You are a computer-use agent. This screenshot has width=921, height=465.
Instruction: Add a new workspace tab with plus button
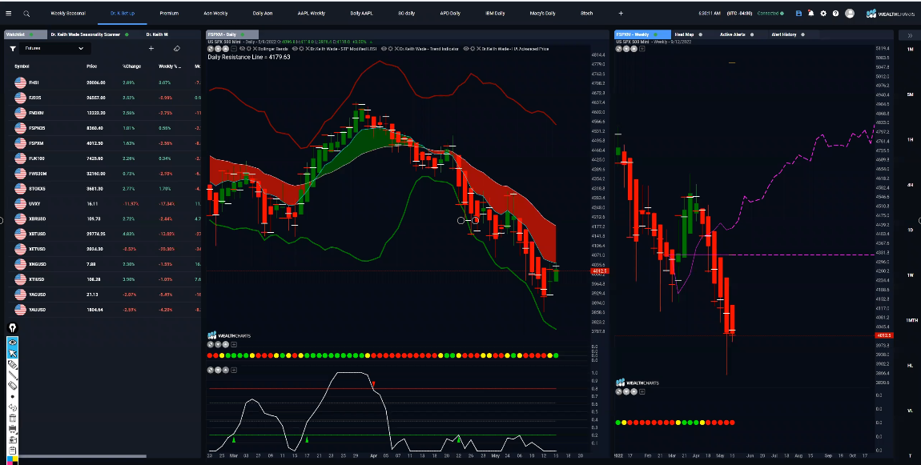621,14
